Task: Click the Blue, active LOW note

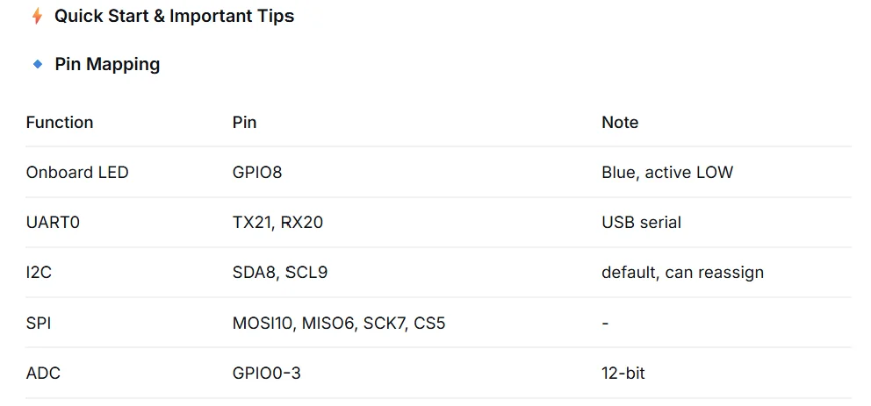Action: (667, 173)
